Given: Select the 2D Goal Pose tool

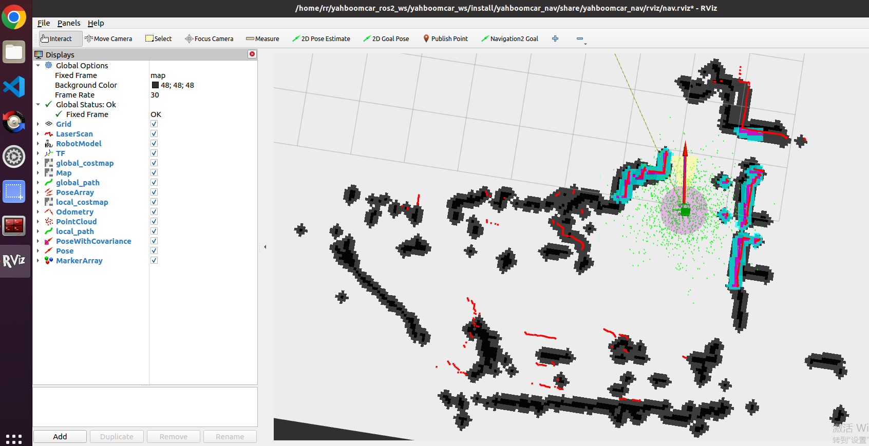Looking at the screenshot, I should point(386,38).
